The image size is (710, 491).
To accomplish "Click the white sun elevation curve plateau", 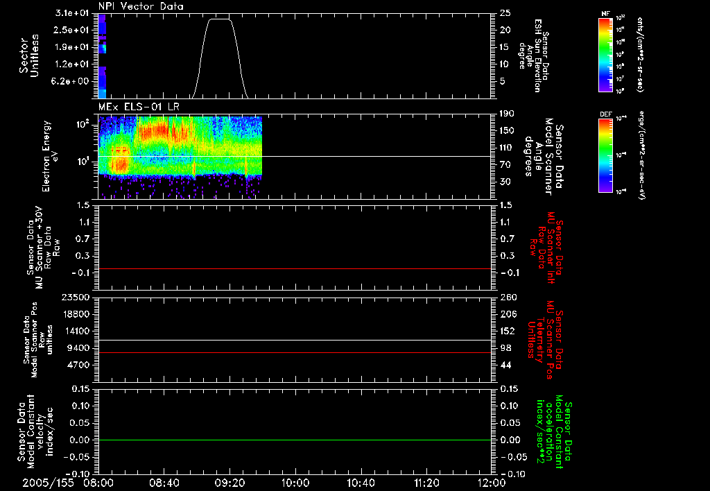I will click(x=219, y=19).
